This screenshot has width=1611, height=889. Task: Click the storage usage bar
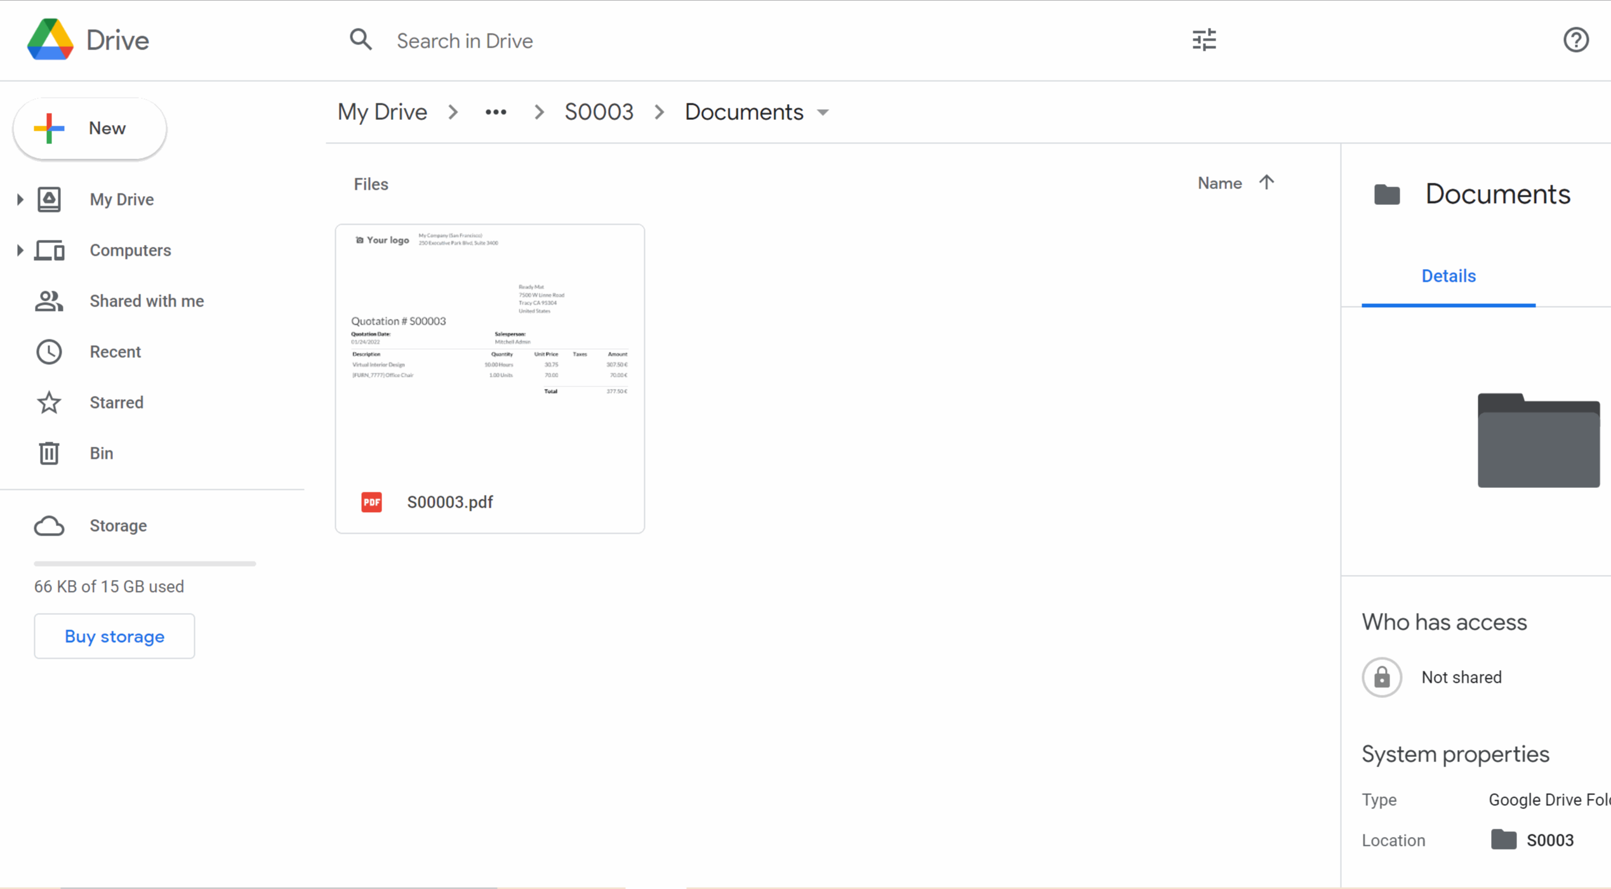tap(145, 563)
